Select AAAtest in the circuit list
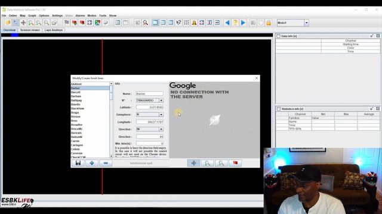This screenshot has height=214, width=382. coord(90,84)
